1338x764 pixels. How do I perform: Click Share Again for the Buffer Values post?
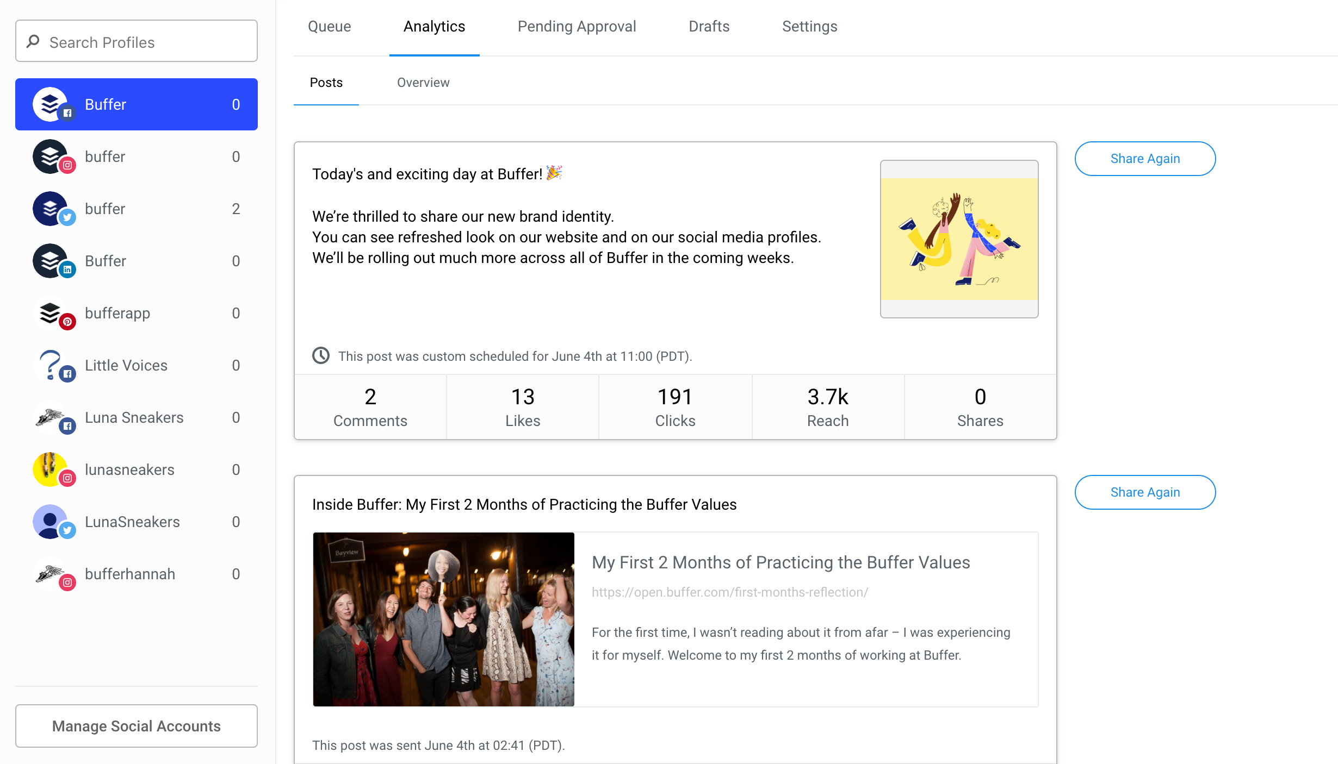(1145, 491)
